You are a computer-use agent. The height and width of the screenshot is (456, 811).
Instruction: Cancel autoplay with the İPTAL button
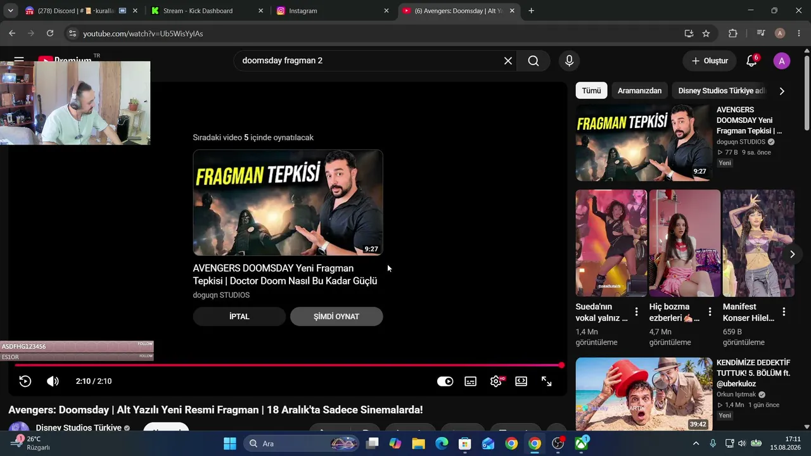[239, 317]
